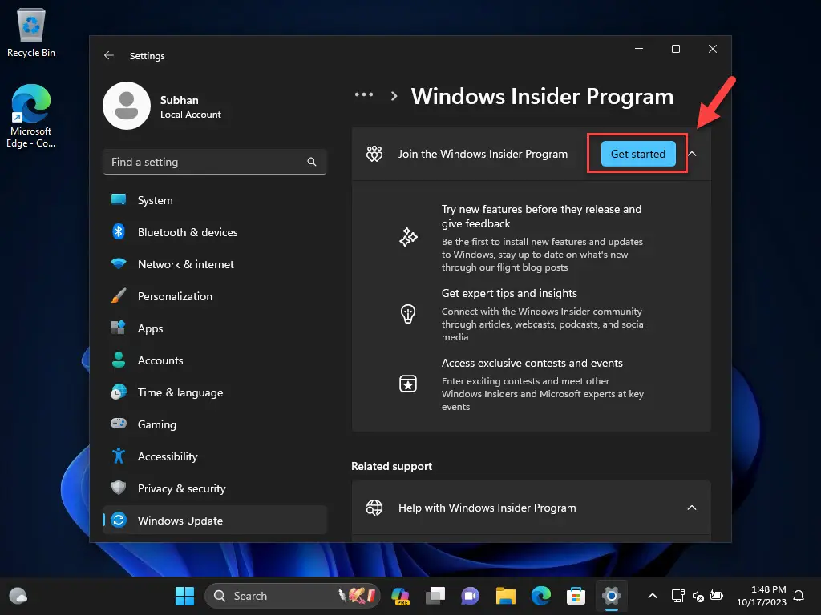Click the Accessibility figure icon
821x615 pixels.
pyautogui.click(x=119, y=456)
